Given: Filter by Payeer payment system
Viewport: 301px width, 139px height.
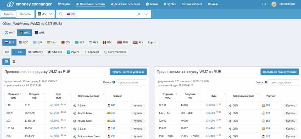Looking at the screenshot, I should click(x=73, y=52).
